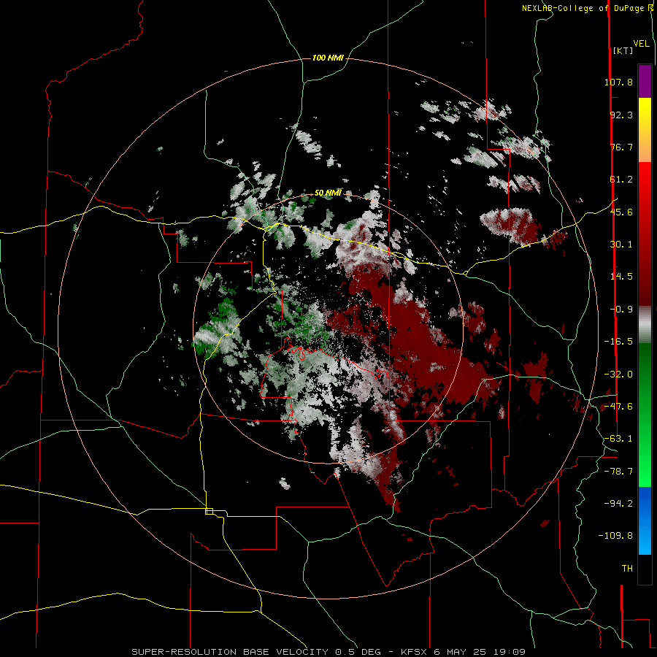Select the "VEL" legend title

coord(641,44)
